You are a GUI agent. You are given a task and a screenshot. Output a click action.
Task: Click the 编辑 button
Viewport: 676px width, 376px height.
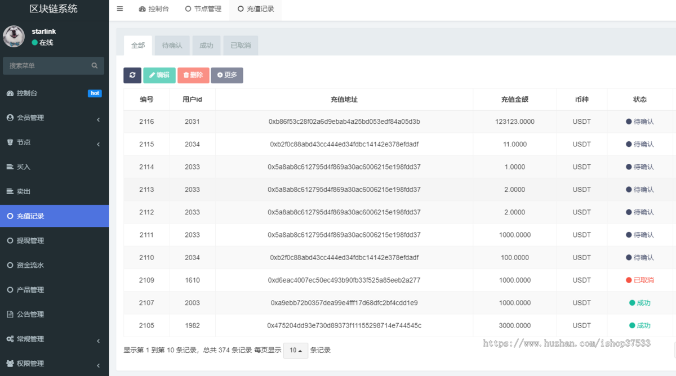coord(159,75)
